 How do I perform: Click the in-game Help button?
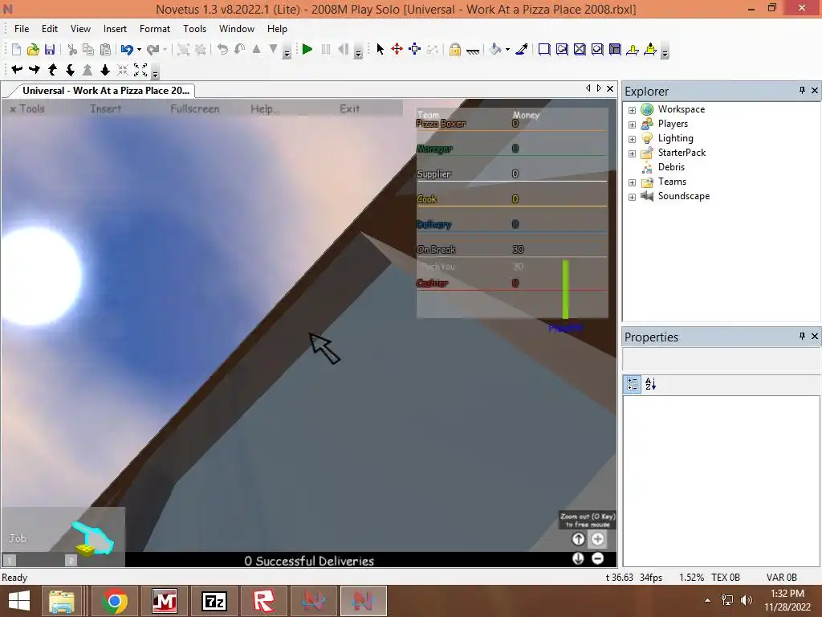265,108
